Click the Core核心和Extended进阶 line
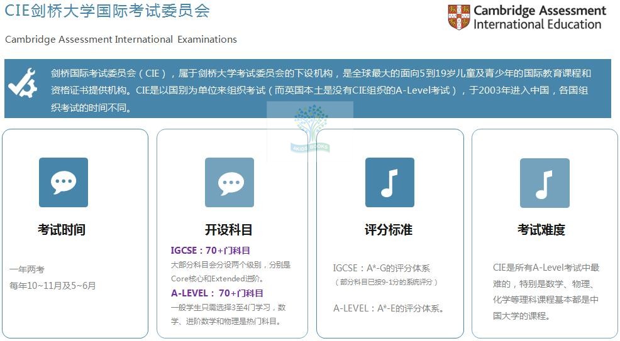Image resolution: width=620 pixels, height=341 pixels. [x=218, y=279]
